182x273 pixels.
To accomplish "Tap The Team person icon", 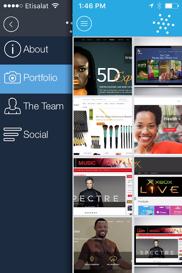I will (x=13, y=106).
